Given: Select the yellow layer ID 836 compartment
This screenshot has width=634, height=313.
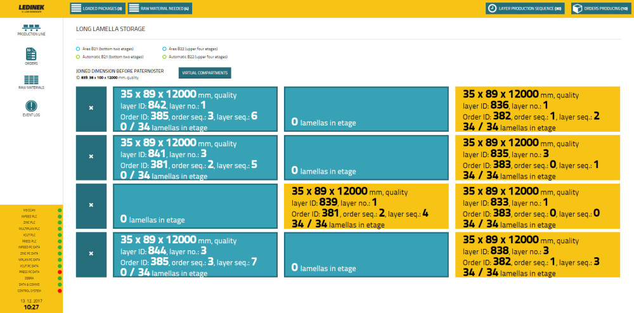Looking at the screenshot, I should tap(538, 110).
